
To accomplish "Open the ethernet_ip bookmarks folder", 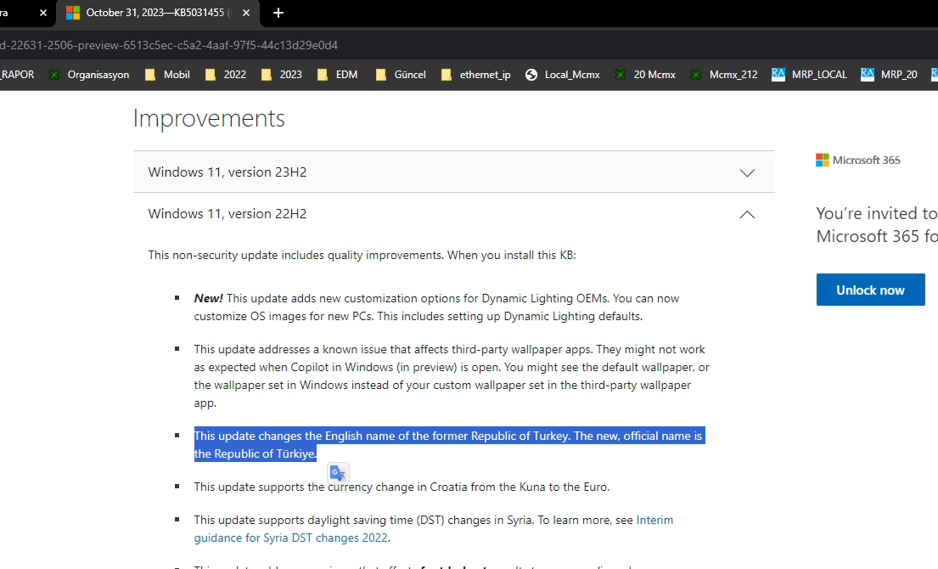I will coord(475,75).
